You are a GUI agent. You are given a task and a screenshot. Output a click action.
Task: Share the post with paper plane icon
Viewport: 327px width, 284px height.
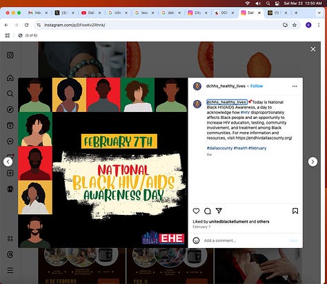point(219,211)
